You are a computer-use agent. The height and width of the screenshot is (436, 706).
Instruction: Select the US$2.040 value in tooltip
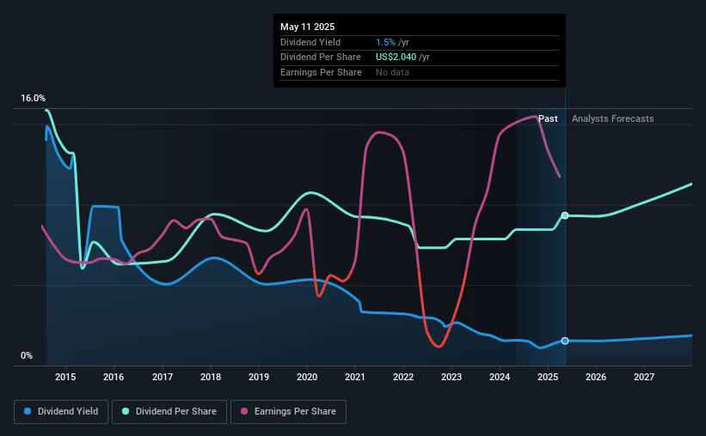tap(396, 57)
